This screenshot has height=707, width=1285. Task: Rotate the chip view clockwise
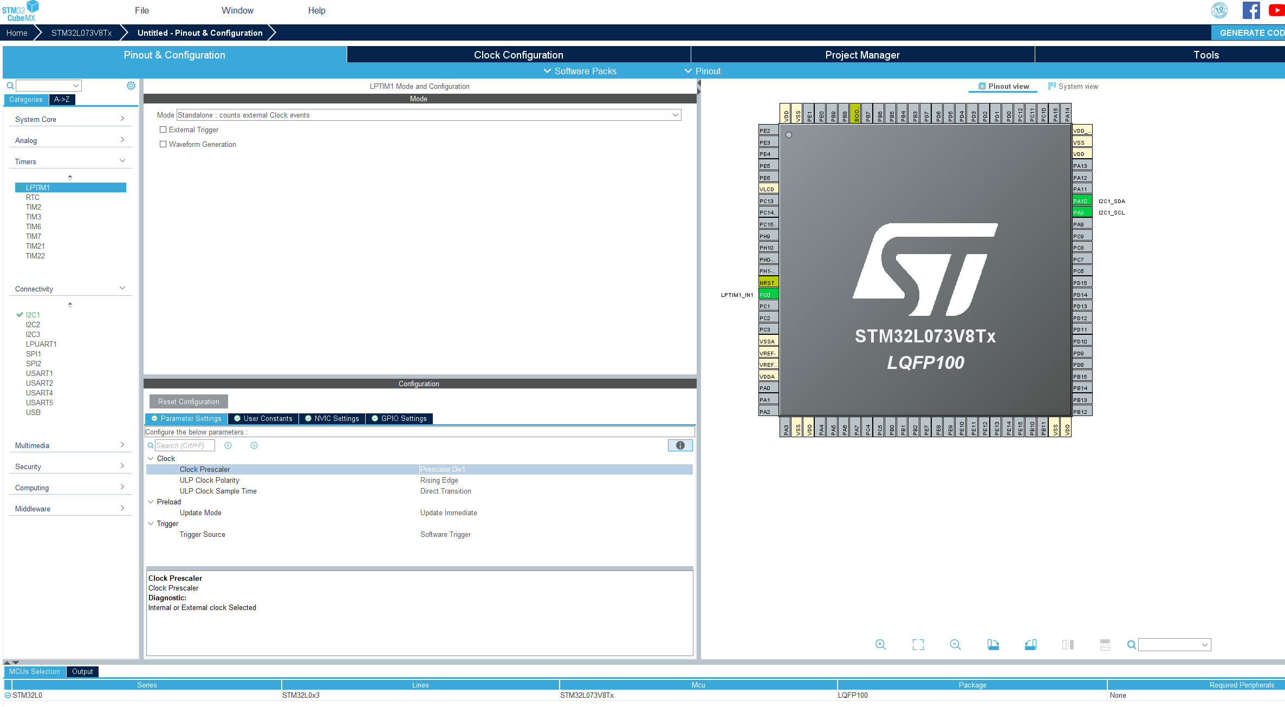[x=993, y=644]
